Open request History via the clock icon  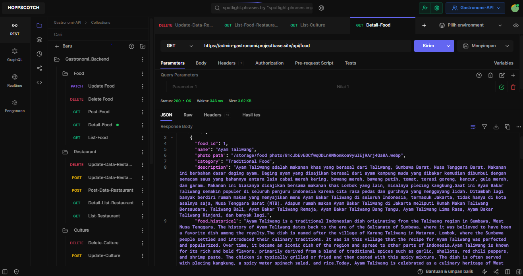39,53
